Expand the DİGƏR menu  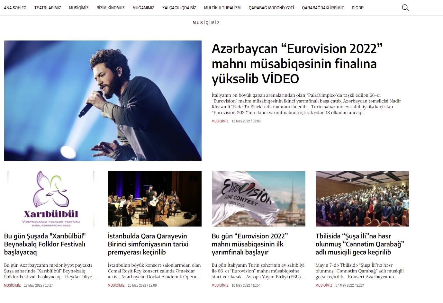[357, 8]
